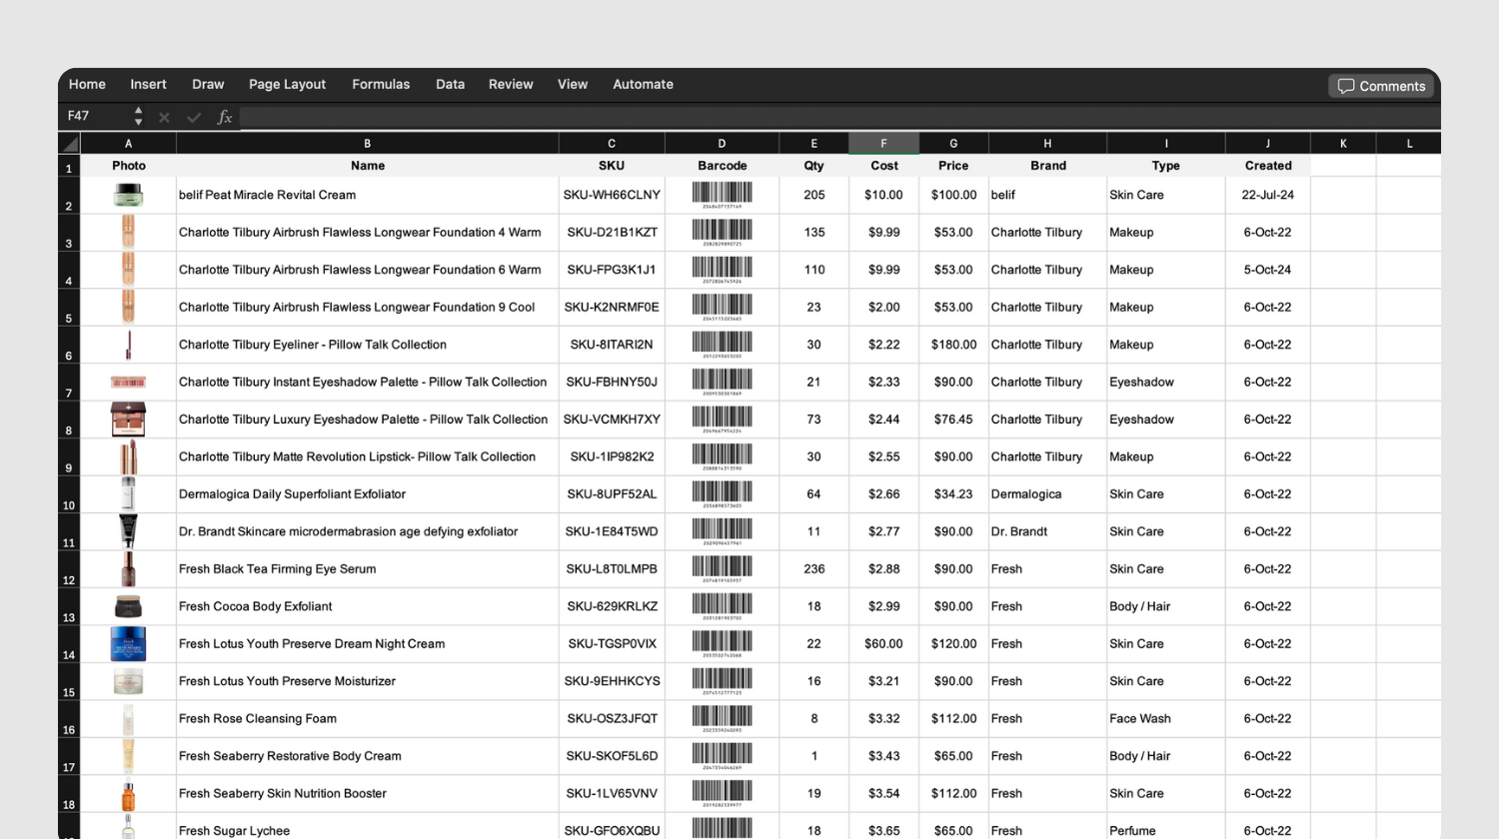Viewport: 1499px width, 839px height.
Task: Click the Insert Function (fx) icon
Action: (225, 117)
